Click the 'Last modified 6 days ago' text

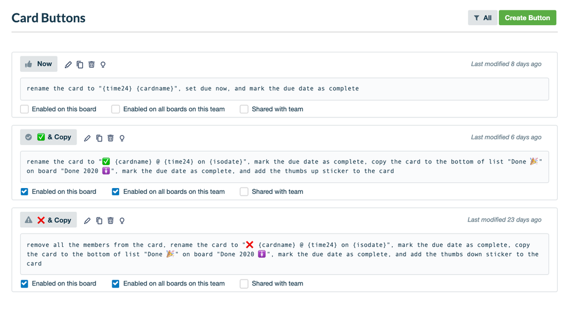click(x=506, y=138)
